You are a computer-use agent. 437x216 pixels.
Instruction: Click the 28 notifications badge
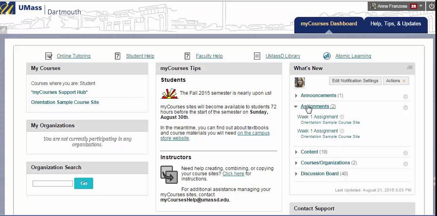tap(414, 6)
